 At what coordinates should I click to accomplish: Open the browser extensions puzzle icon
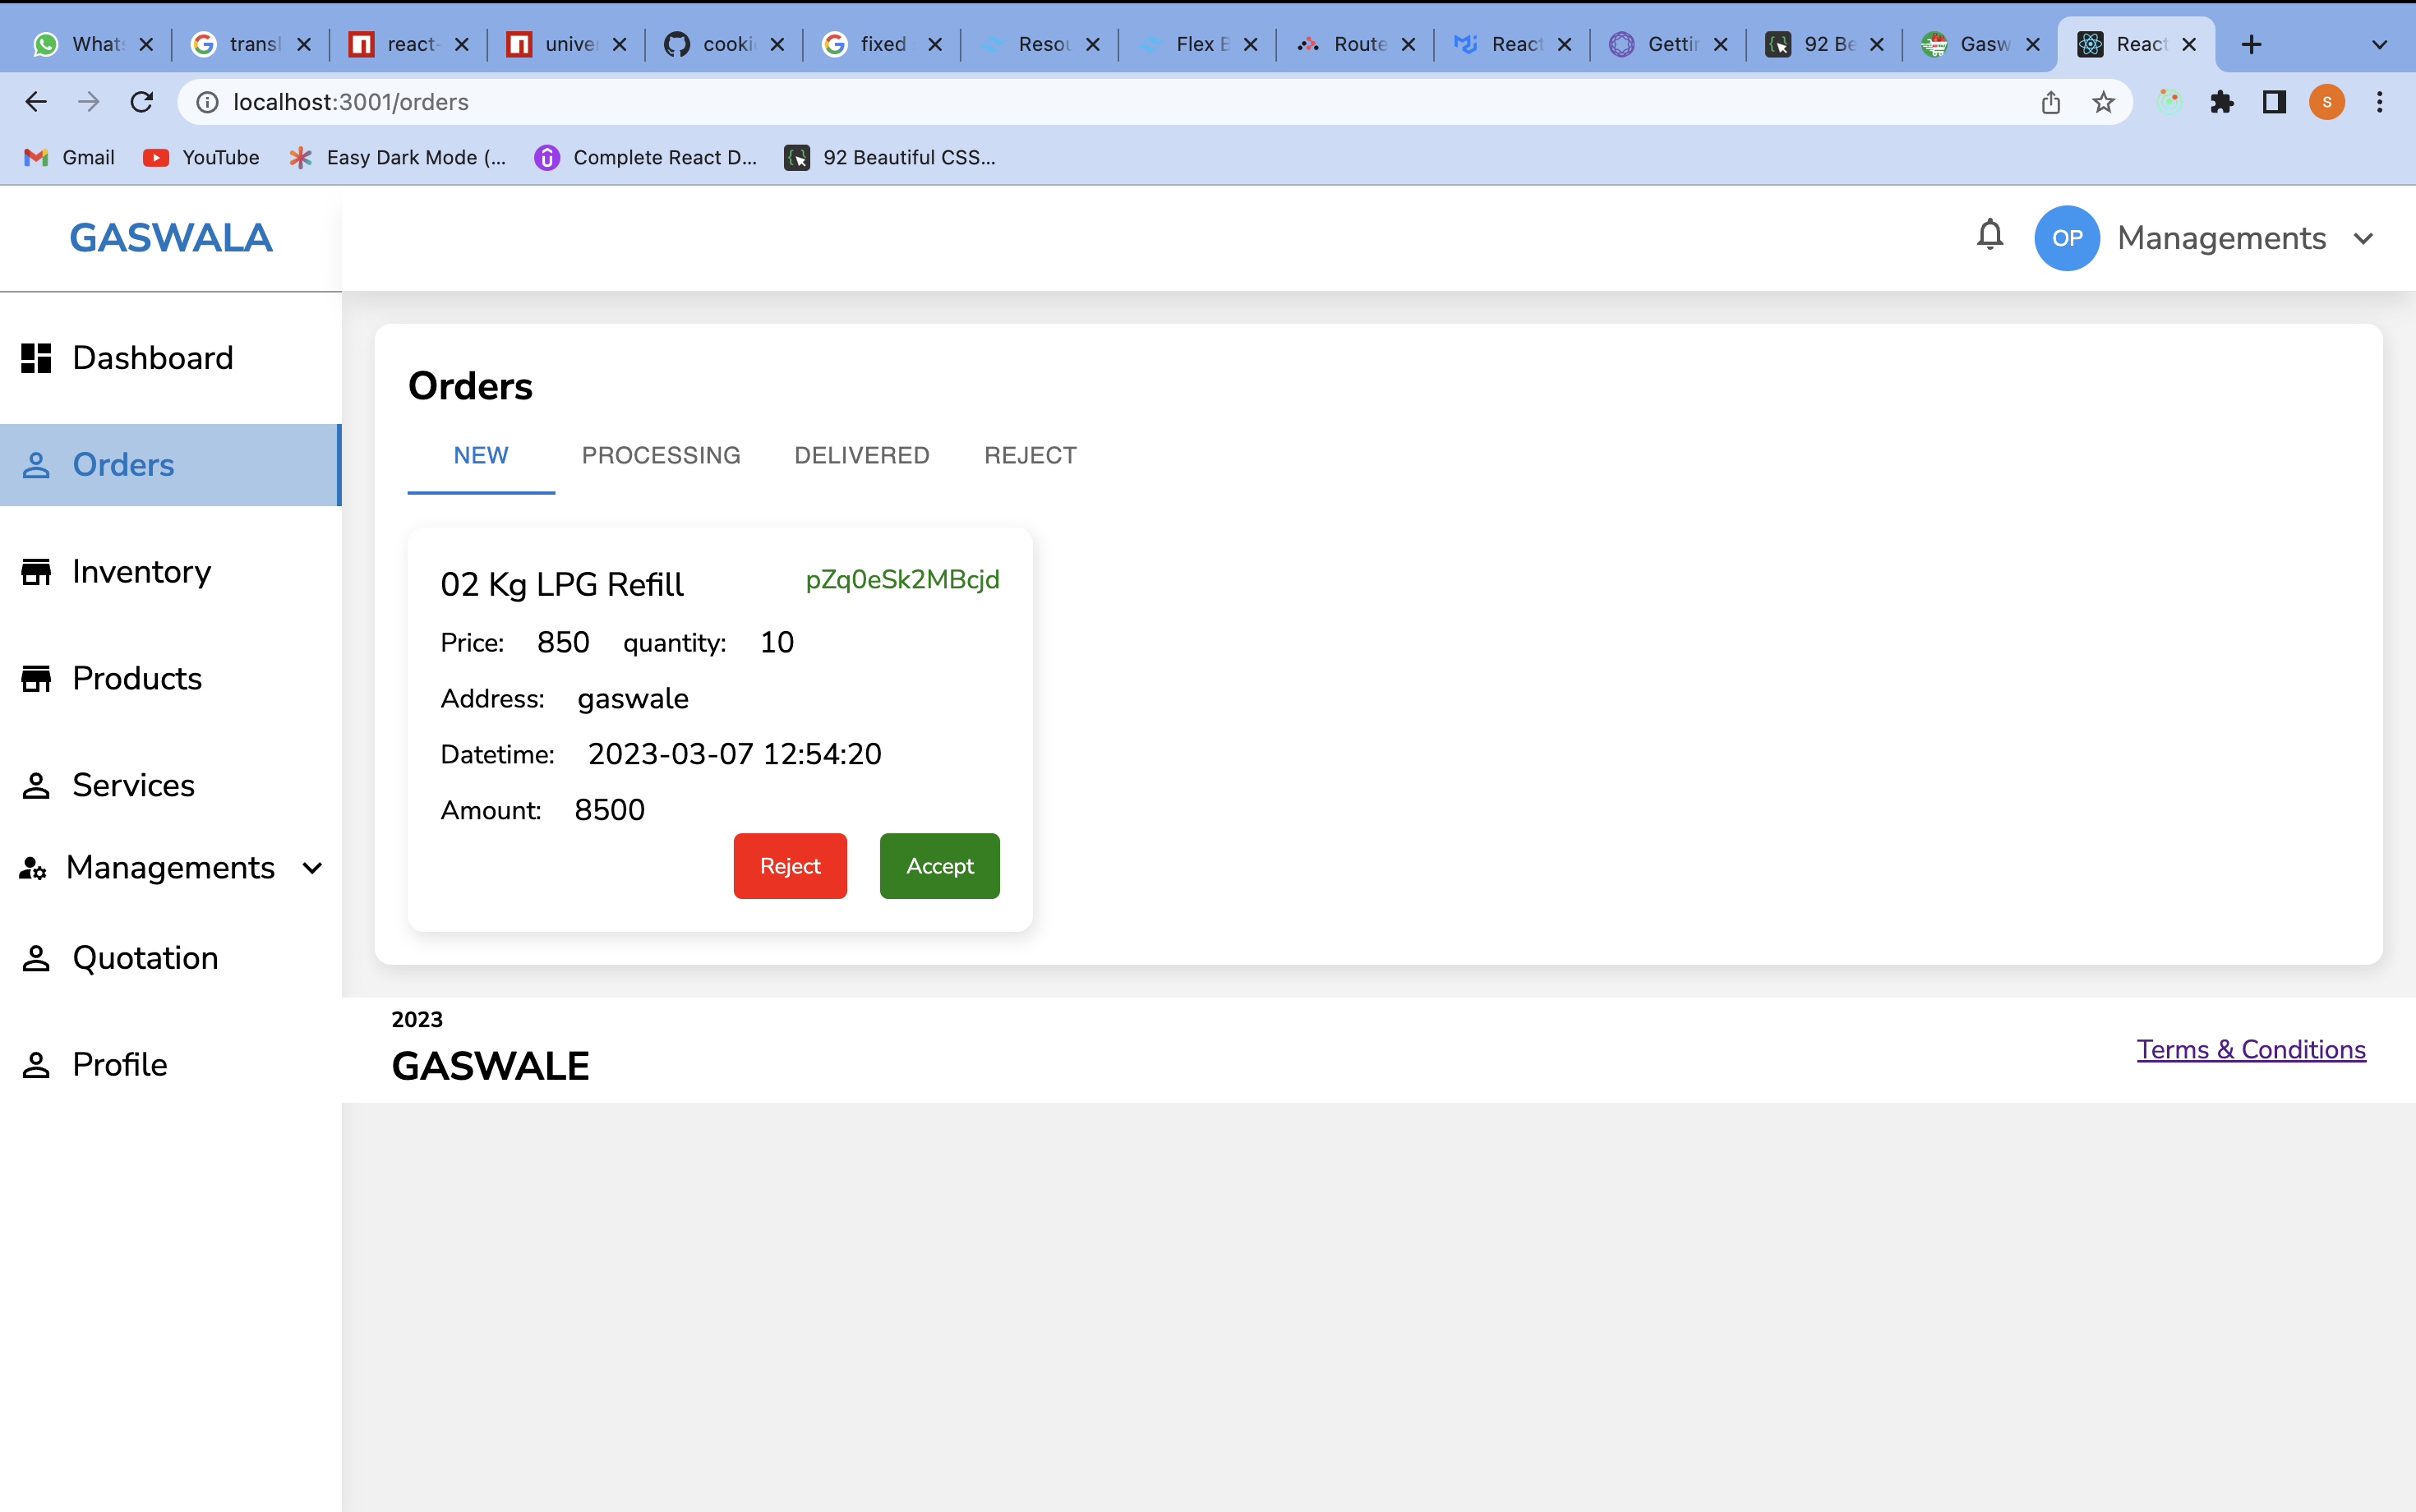(2221, 102)
